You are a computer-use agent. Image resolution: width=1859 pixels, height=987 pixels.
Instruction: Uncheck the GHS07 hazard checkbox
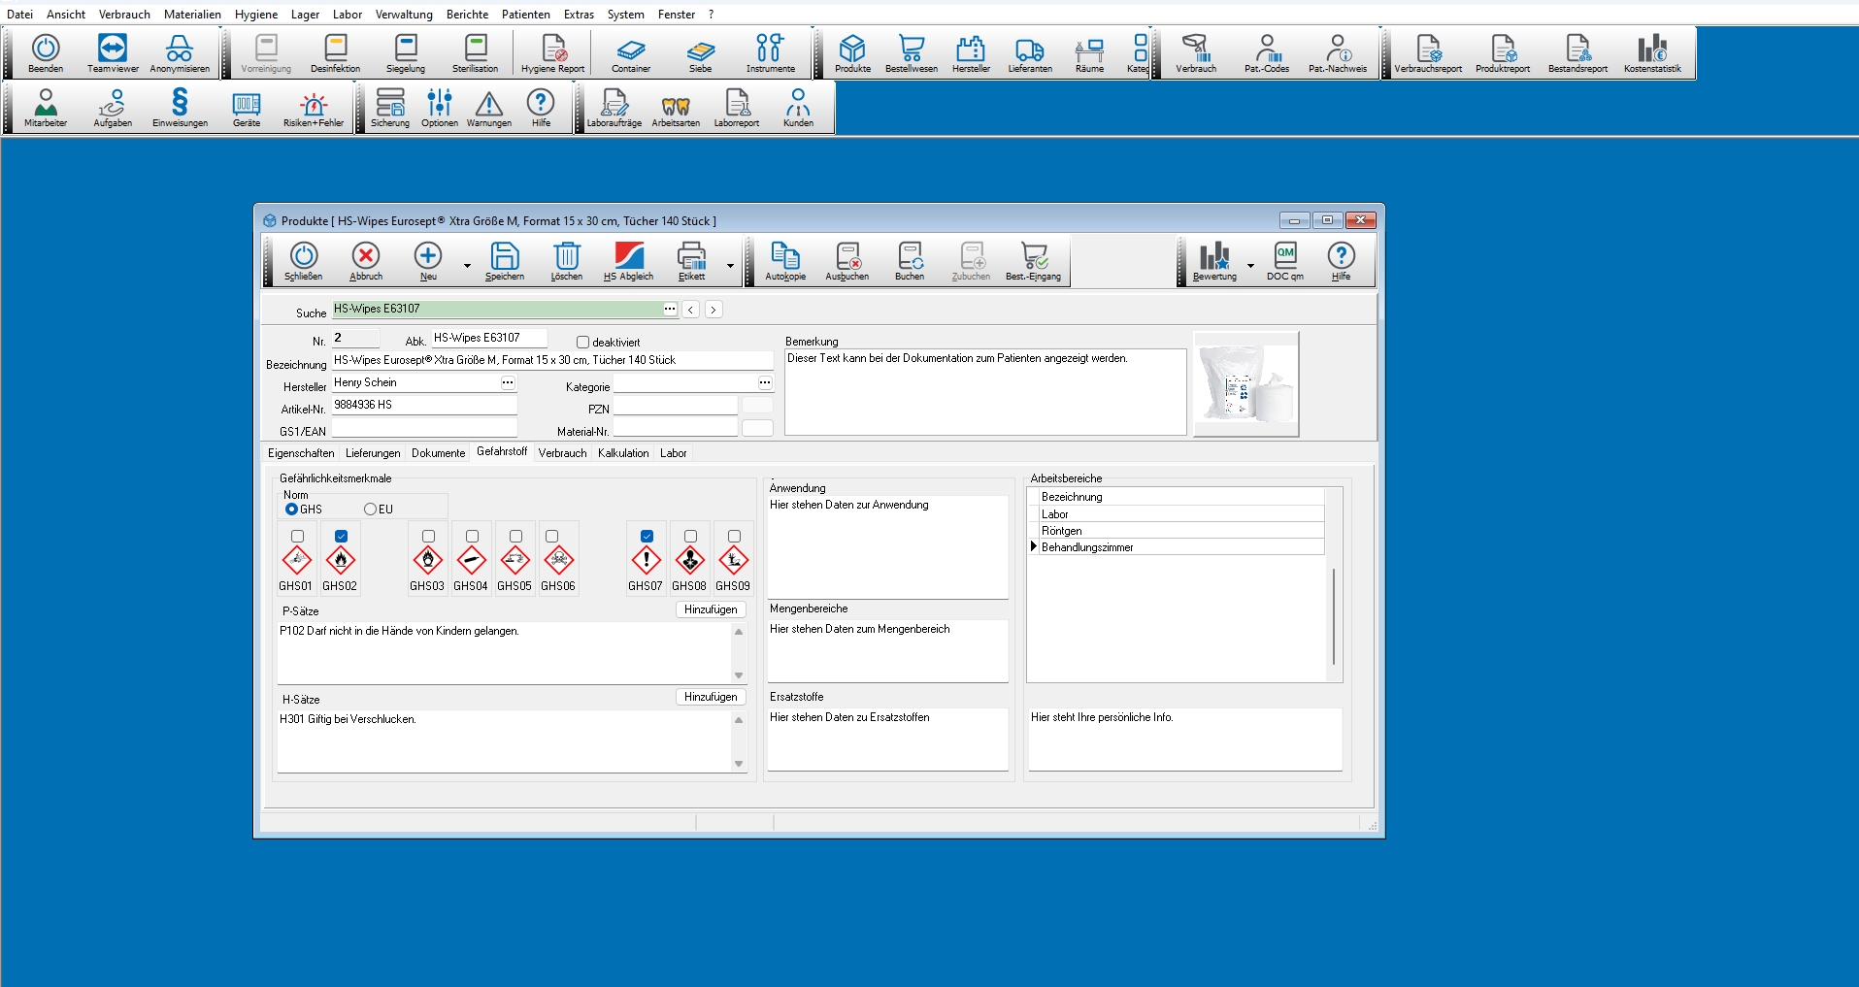pos(647,537)
